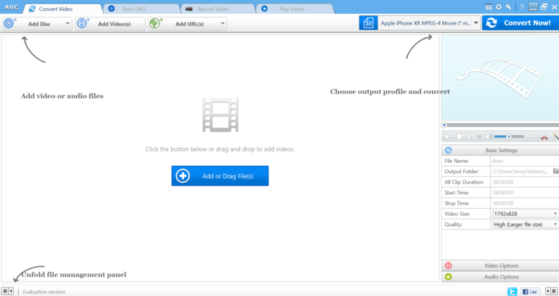
Task: Open settings via the gear icon
Action: tap(499, 7)
